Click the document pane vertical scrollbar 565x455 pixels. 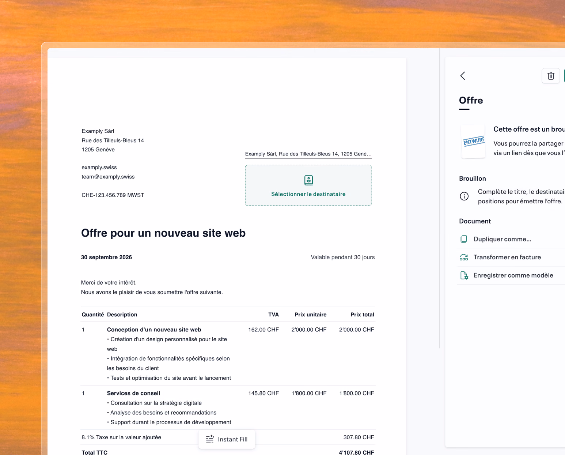(440, 198)
